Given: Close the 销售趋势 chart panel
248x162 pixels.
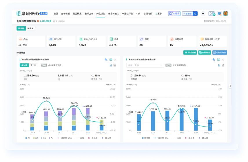Looking at the screenshot, I should tap(223, 60).
